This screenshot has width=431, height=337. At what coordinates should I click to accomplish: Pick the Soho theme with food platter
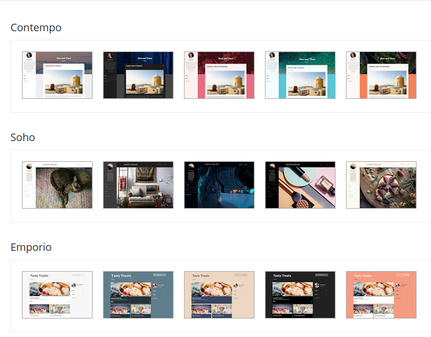[381, 185]
